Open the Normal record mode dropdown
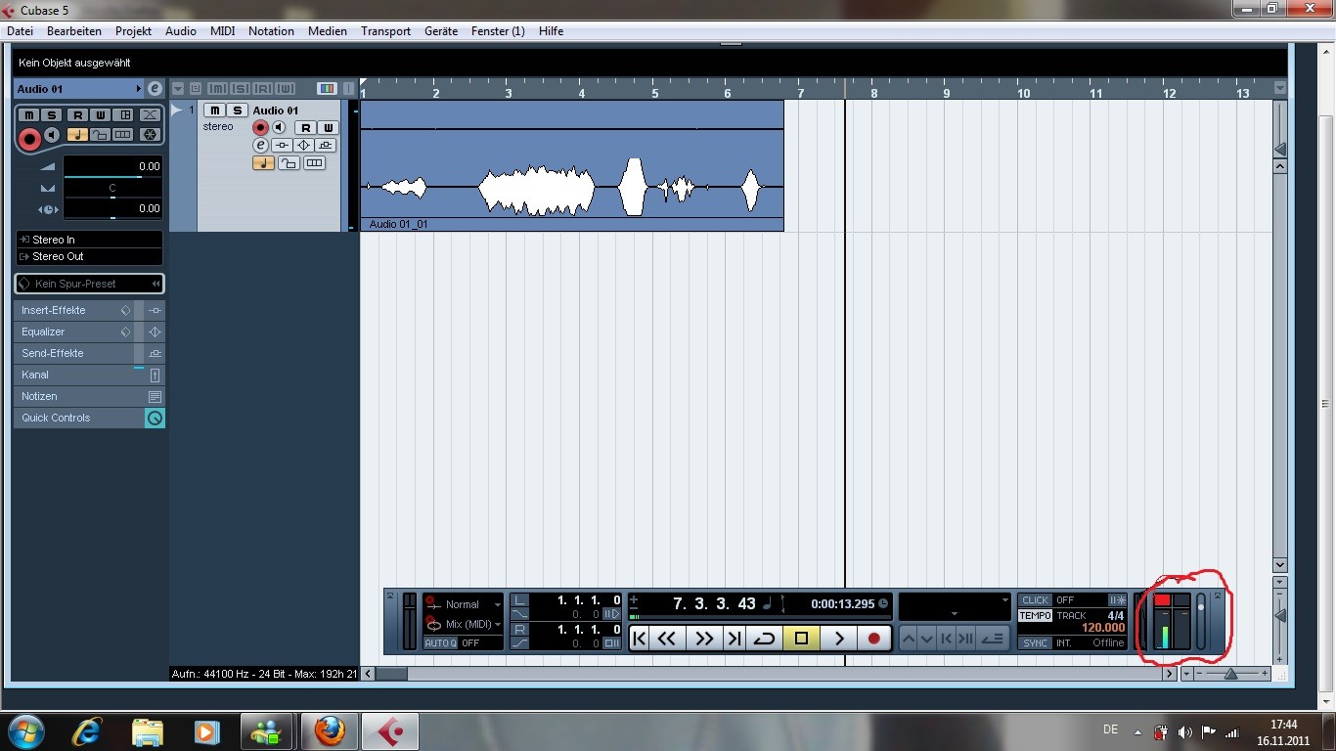 click(464, 604)
